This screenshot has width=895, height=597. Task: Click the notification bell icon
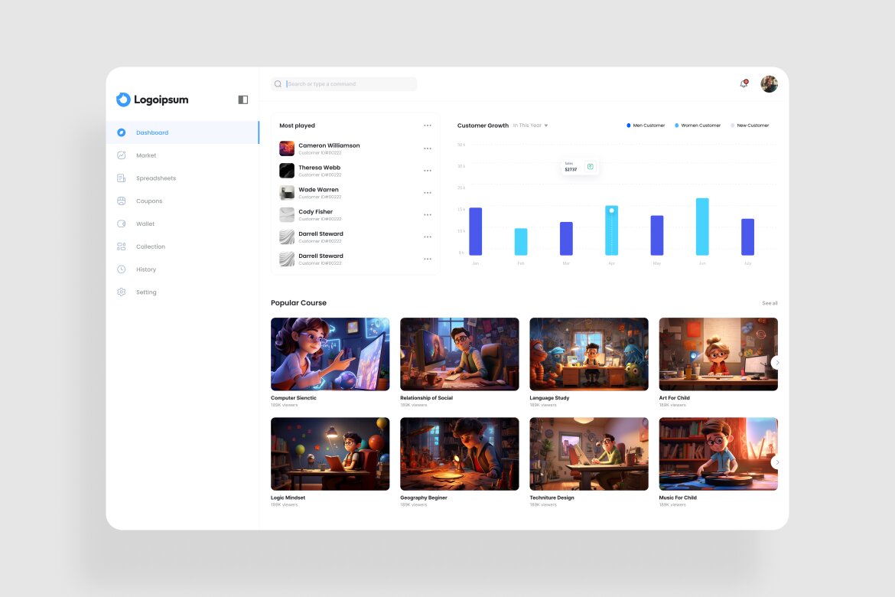tap(743, 84)
